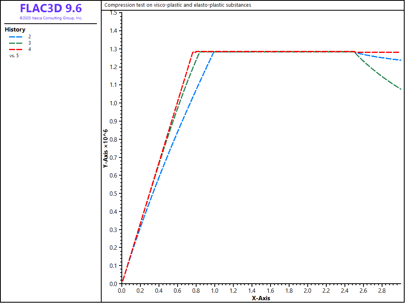The image size is (405, 303).
Task: Click the 0.0 tick on the X axis
Action: 122,291
